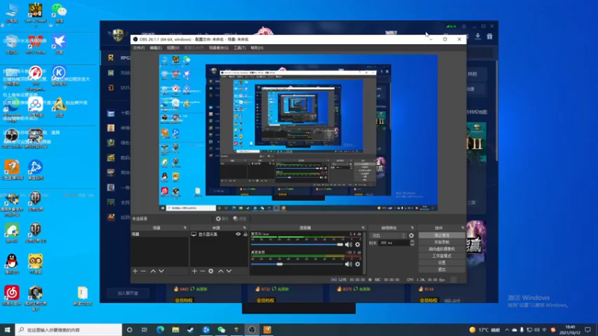Toggle lock on display capture source
The width and height of the screenshot is (598, 336).
pos(245,234)
